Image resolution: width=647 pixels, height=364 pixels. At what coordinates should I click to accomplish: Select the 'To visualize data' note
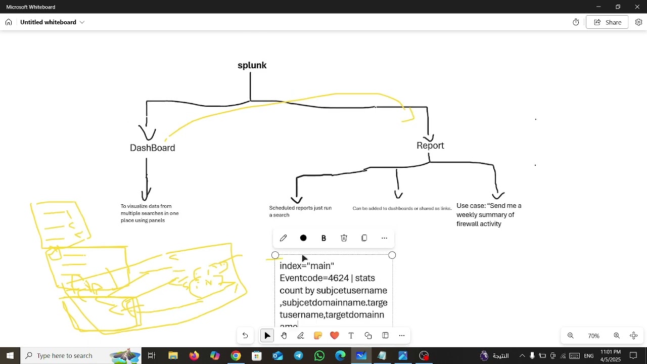click(x=150, y=213)
